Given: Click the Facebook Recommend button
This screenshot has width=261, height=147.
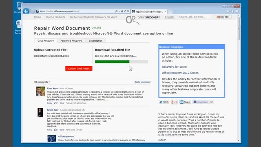Looking at the screenshot, I should coord(200,102).
